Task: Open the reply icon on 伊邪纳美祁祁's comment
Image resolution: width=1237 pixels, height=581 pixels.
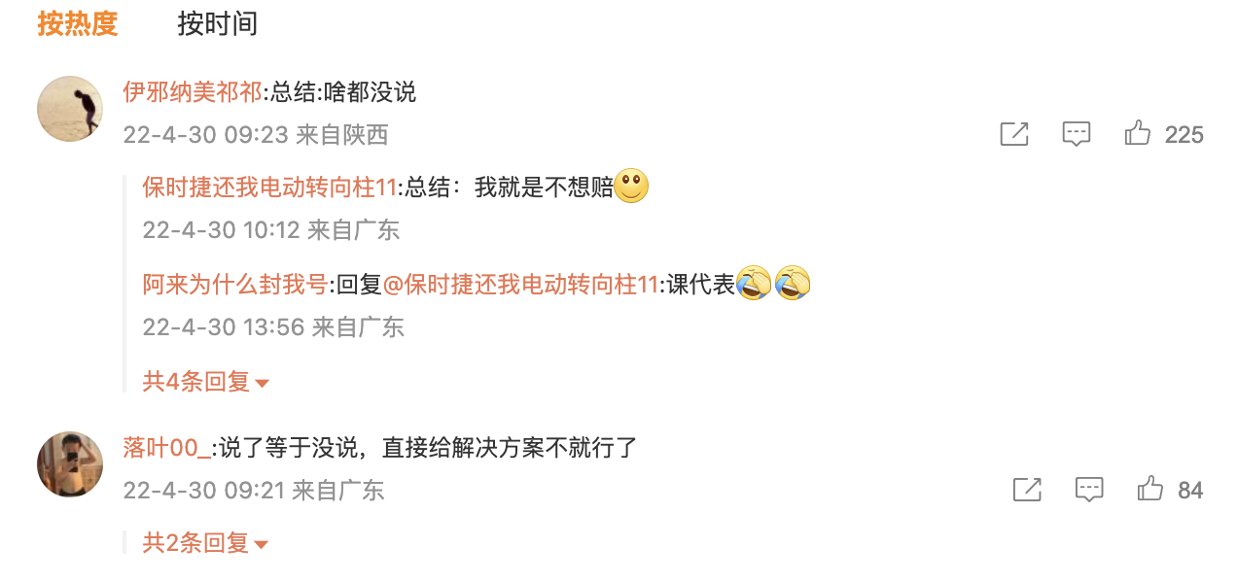Action: (x=1076, y=134)
